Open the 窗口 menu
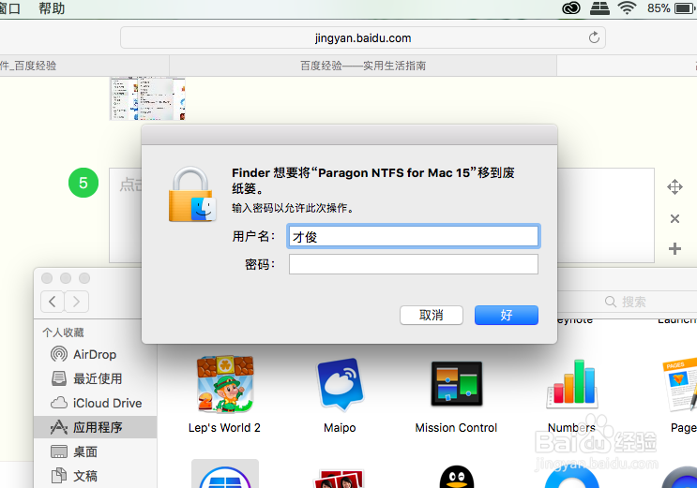The height and width of the screenshot is (488, 697). pyautogui.click(x=9, y=8)
